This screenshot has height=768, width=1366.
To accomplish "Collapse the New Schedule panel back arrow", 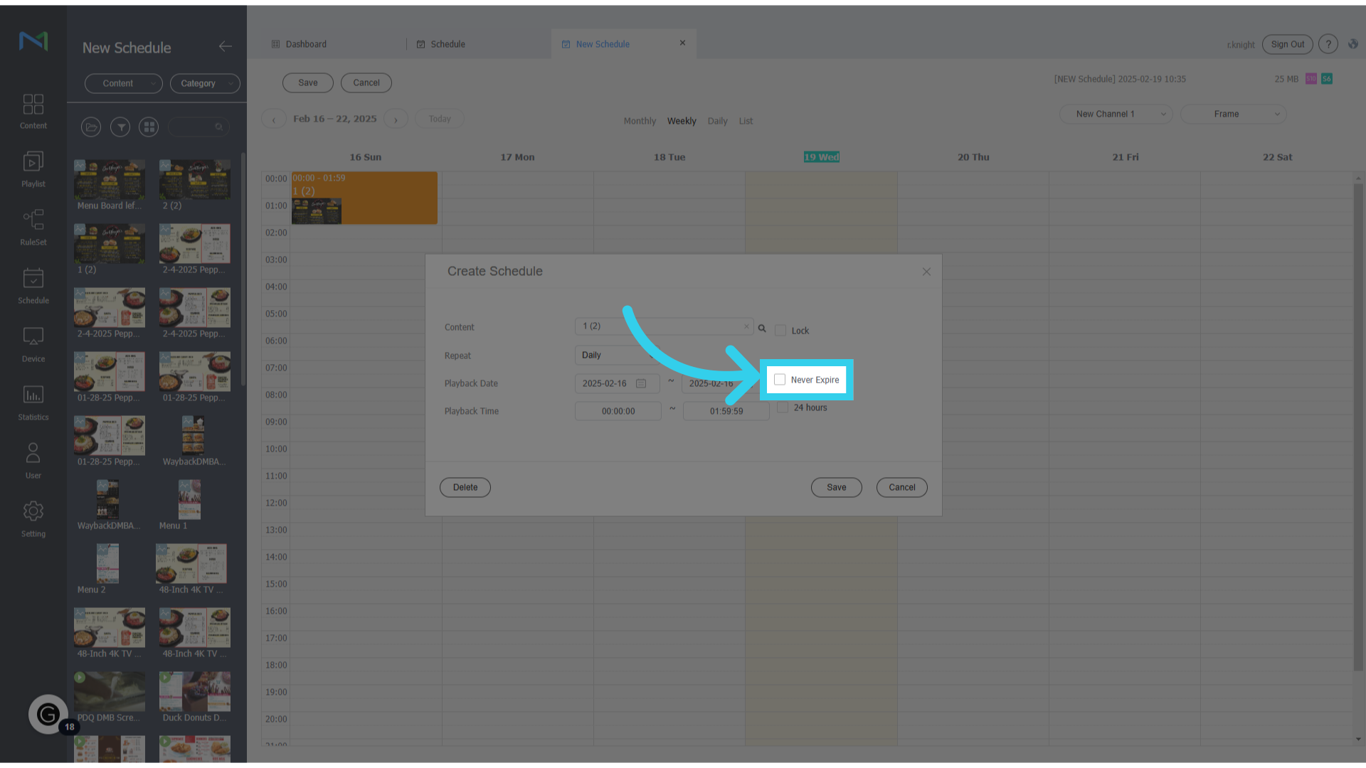I will tap(226, 46).
